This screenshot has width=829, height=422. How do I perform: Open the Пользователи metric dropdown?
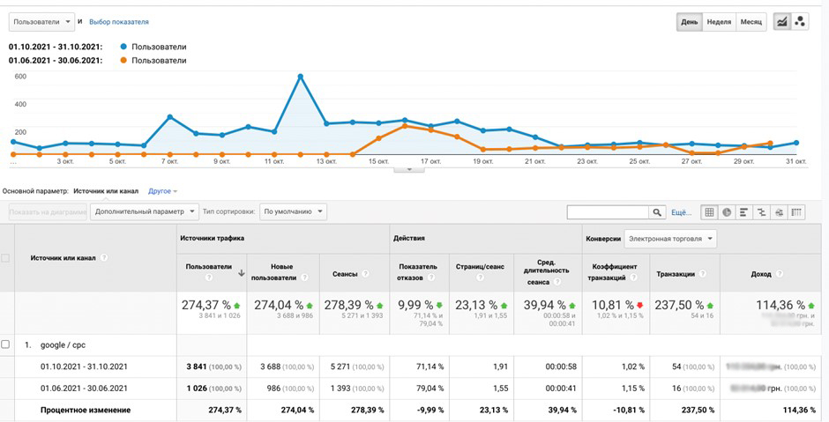[x=42, y=22]
